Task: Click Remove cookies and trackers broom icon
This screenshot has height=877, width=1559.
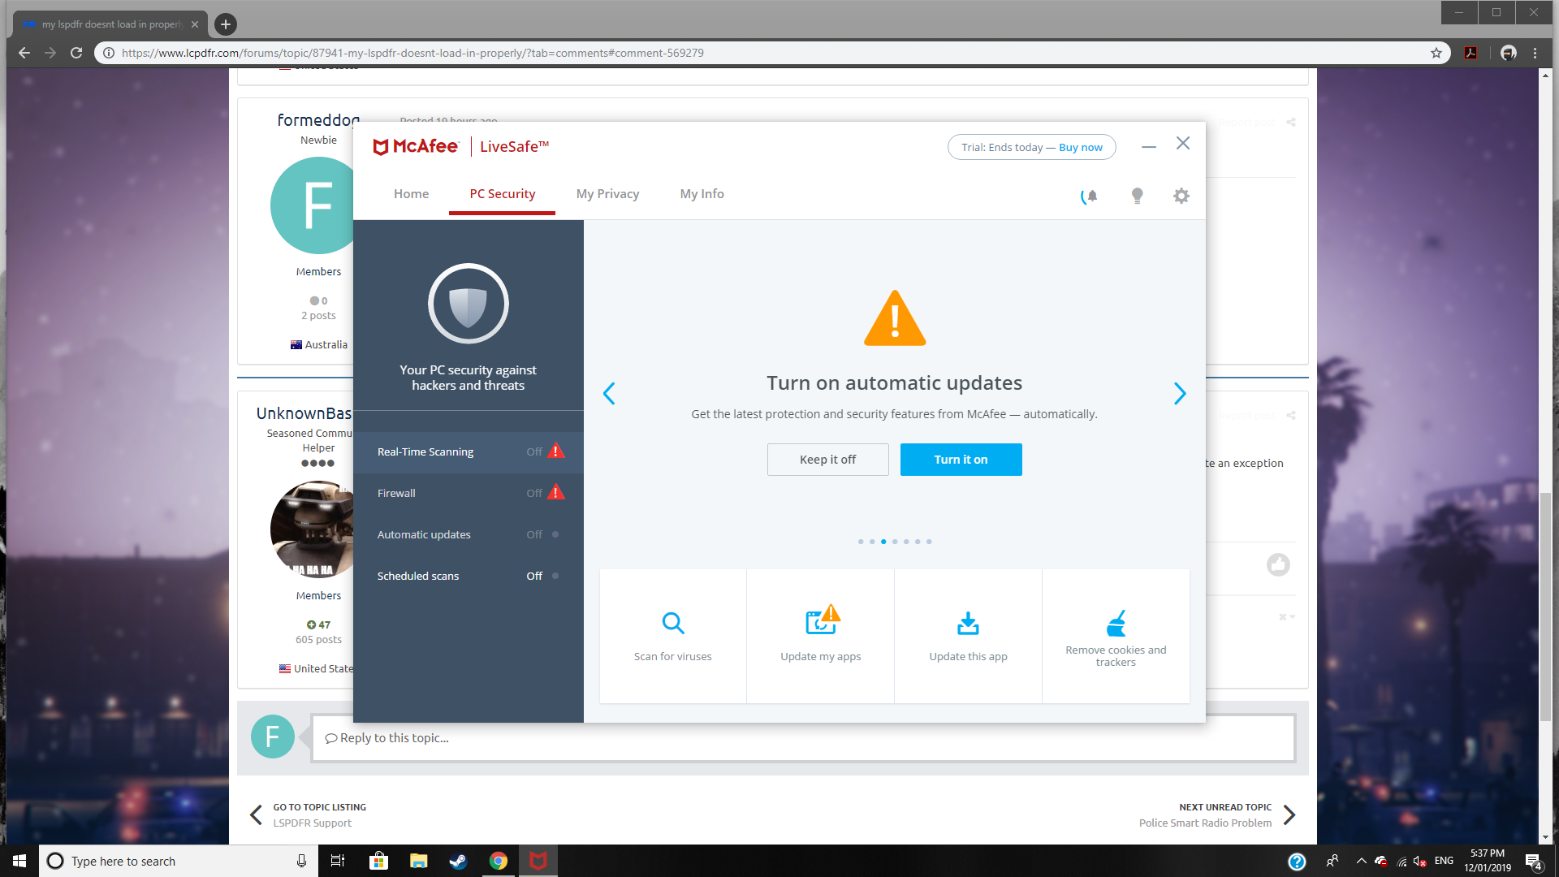Action: pyautogui.click(x=1116, y=623)
